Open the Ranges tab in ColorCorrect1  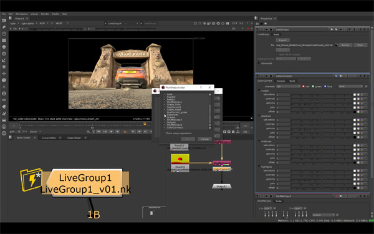point(280,81)
